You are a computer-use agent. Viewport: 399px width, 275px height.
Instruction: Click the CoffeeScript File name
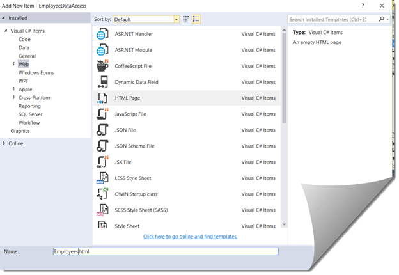[133, 66]
